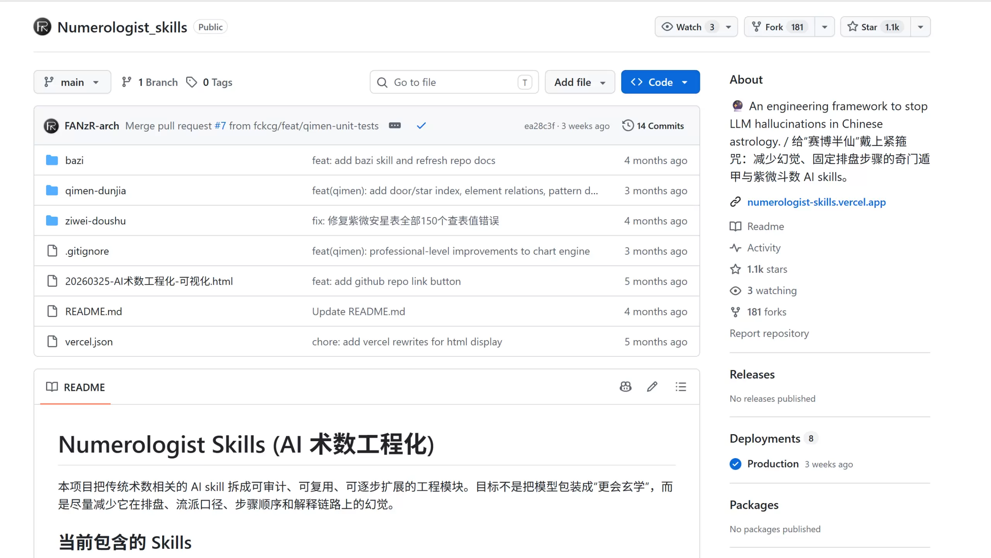Open the README.md file name
991x558 pixels.
pyautogui.click(x=94, y=312)
